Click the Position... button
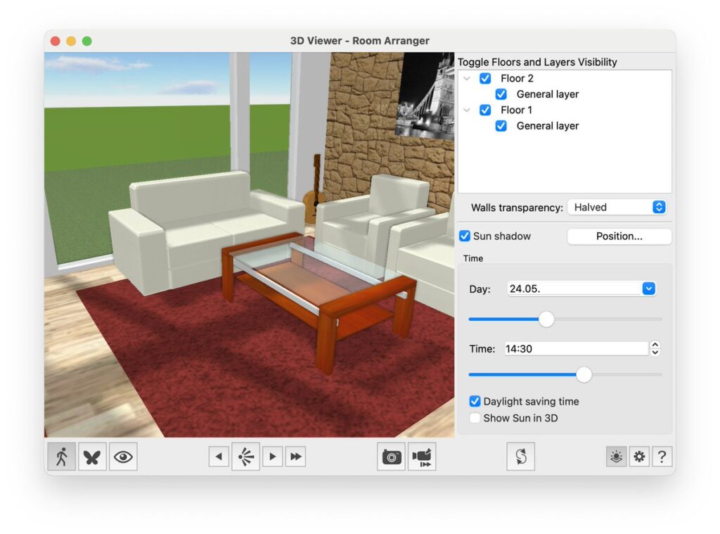 point(619,236)
